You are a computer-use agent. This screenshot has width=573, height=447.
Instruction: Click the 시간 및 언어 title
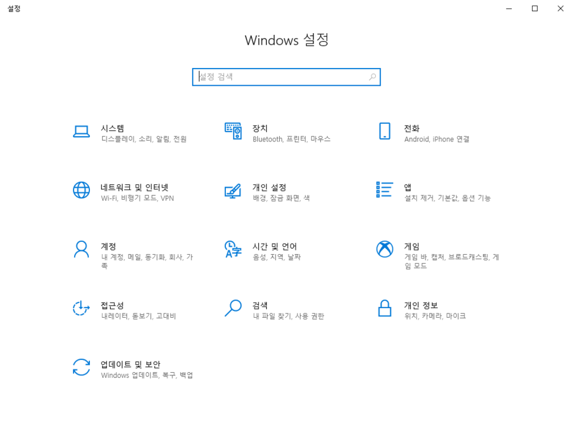click(x=274, y=247)
